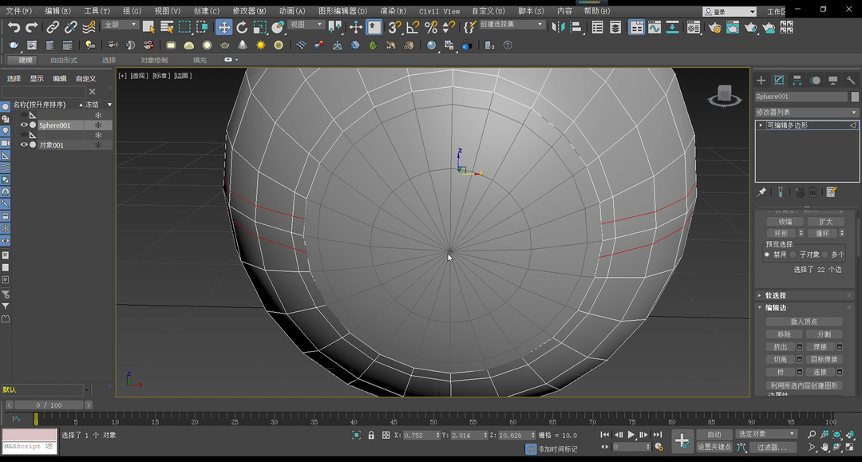
Task: Select the Move transform tool
Action: [x=224, y=27]
